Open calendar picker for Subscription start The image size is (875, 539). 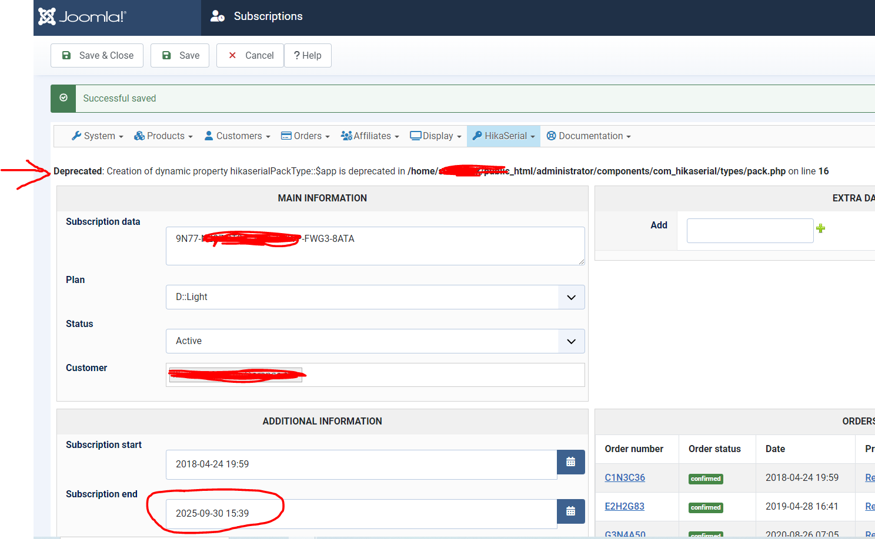[570, 462]
